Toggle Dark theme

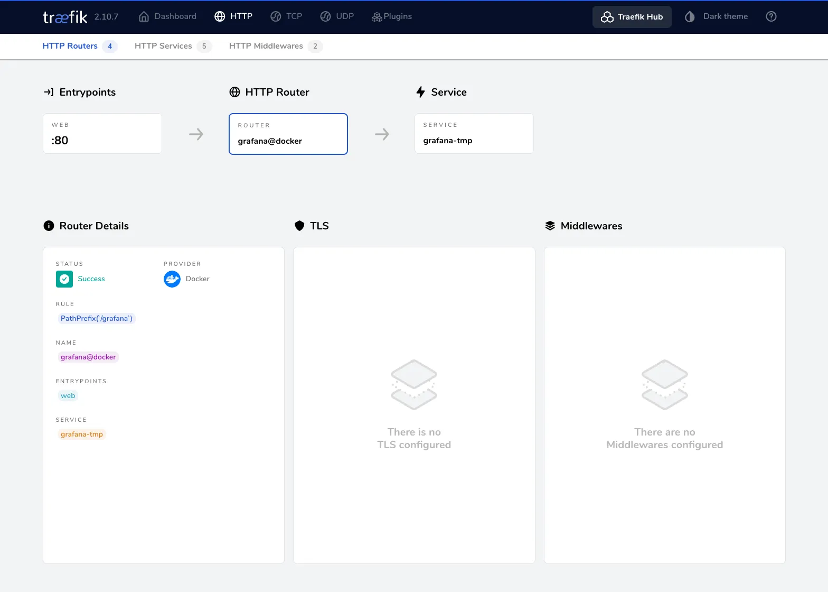[717, 16]
